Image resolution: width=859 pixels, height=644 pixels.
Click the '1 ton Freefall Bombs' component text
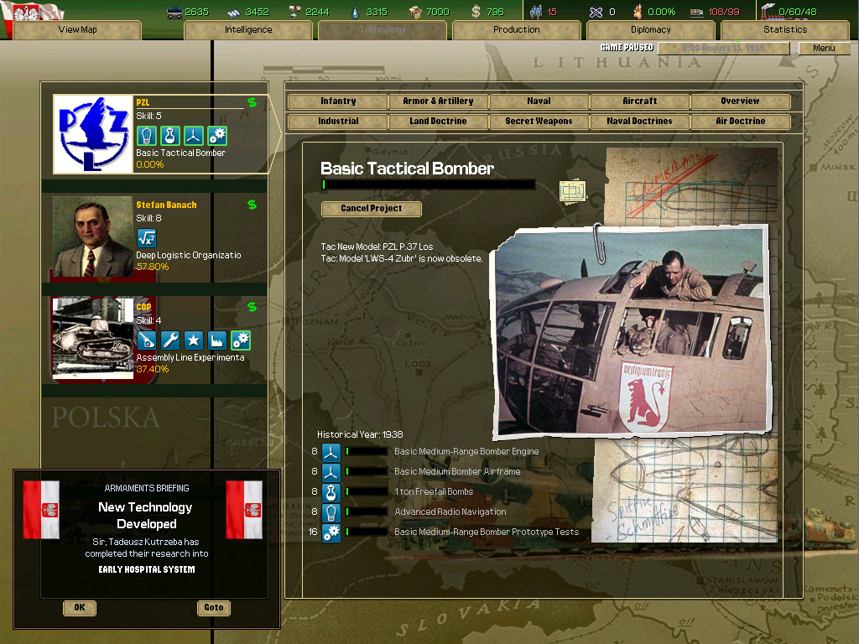(x=434, y=491)
